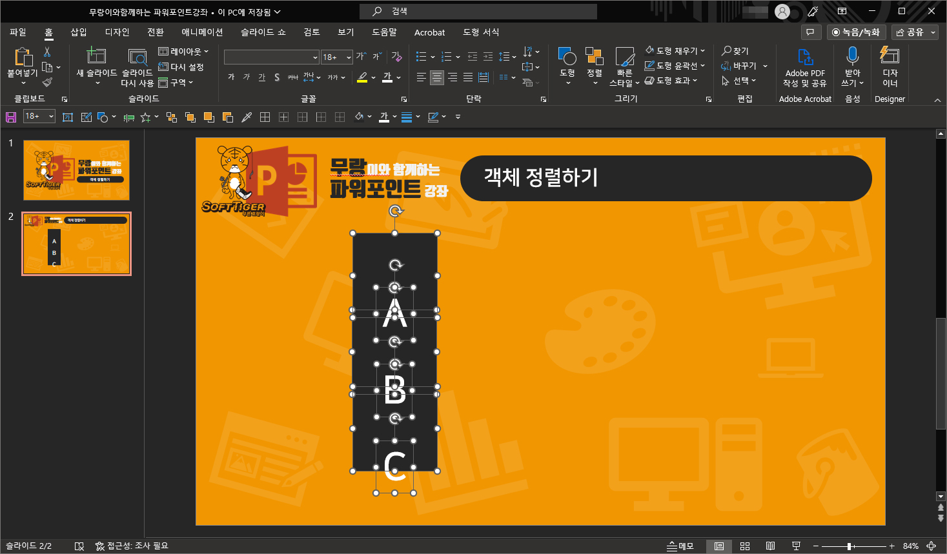Image resolution: width=947 pixels, height=554 pixels.
Task: Click the Reset slide (다시 설정) button
Action: [x=181, y=67]
